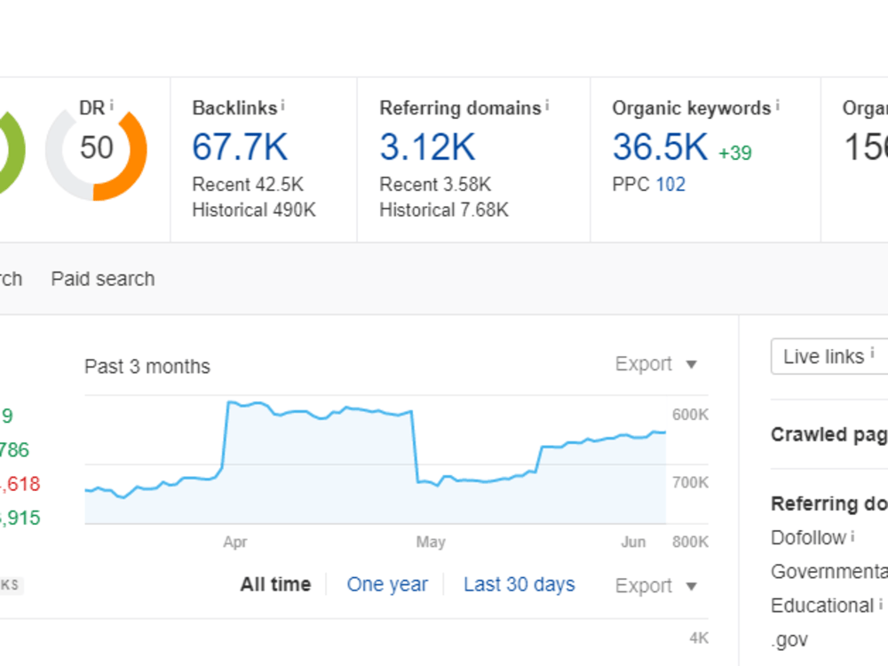Click the Live links info icon

click(x=872, y=353)
